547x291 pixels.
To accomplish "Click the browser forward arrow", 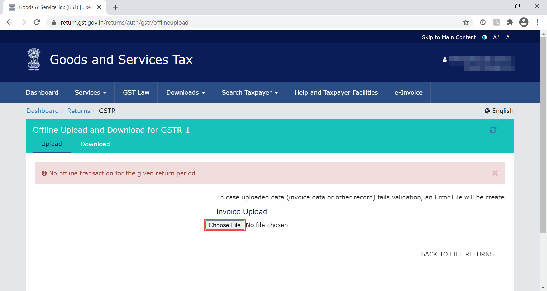I will (x=23, y=22).
